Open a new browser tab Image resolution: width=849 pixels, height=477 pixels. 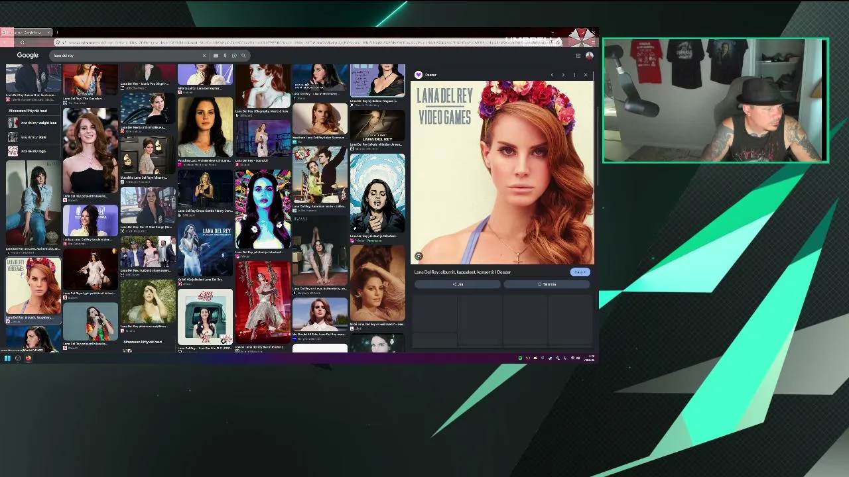click(57, 32)
